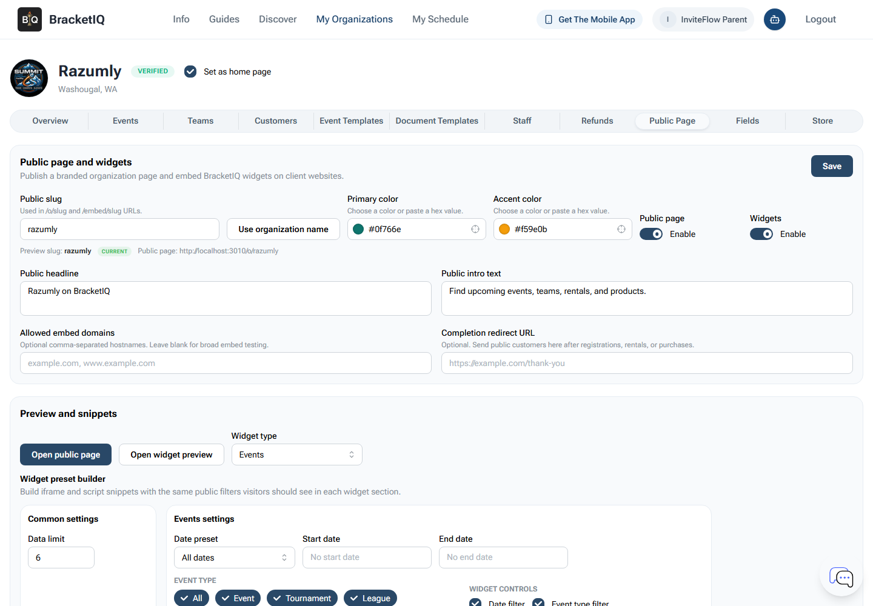Screen dimensions: 873x606
Task: Switch to the Refunds tab
Action: (x=597, y=121)
